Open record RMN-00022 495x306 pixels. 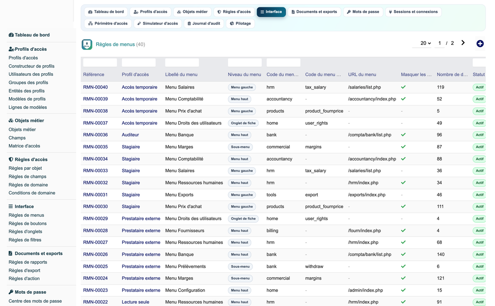tap(95, 302)
